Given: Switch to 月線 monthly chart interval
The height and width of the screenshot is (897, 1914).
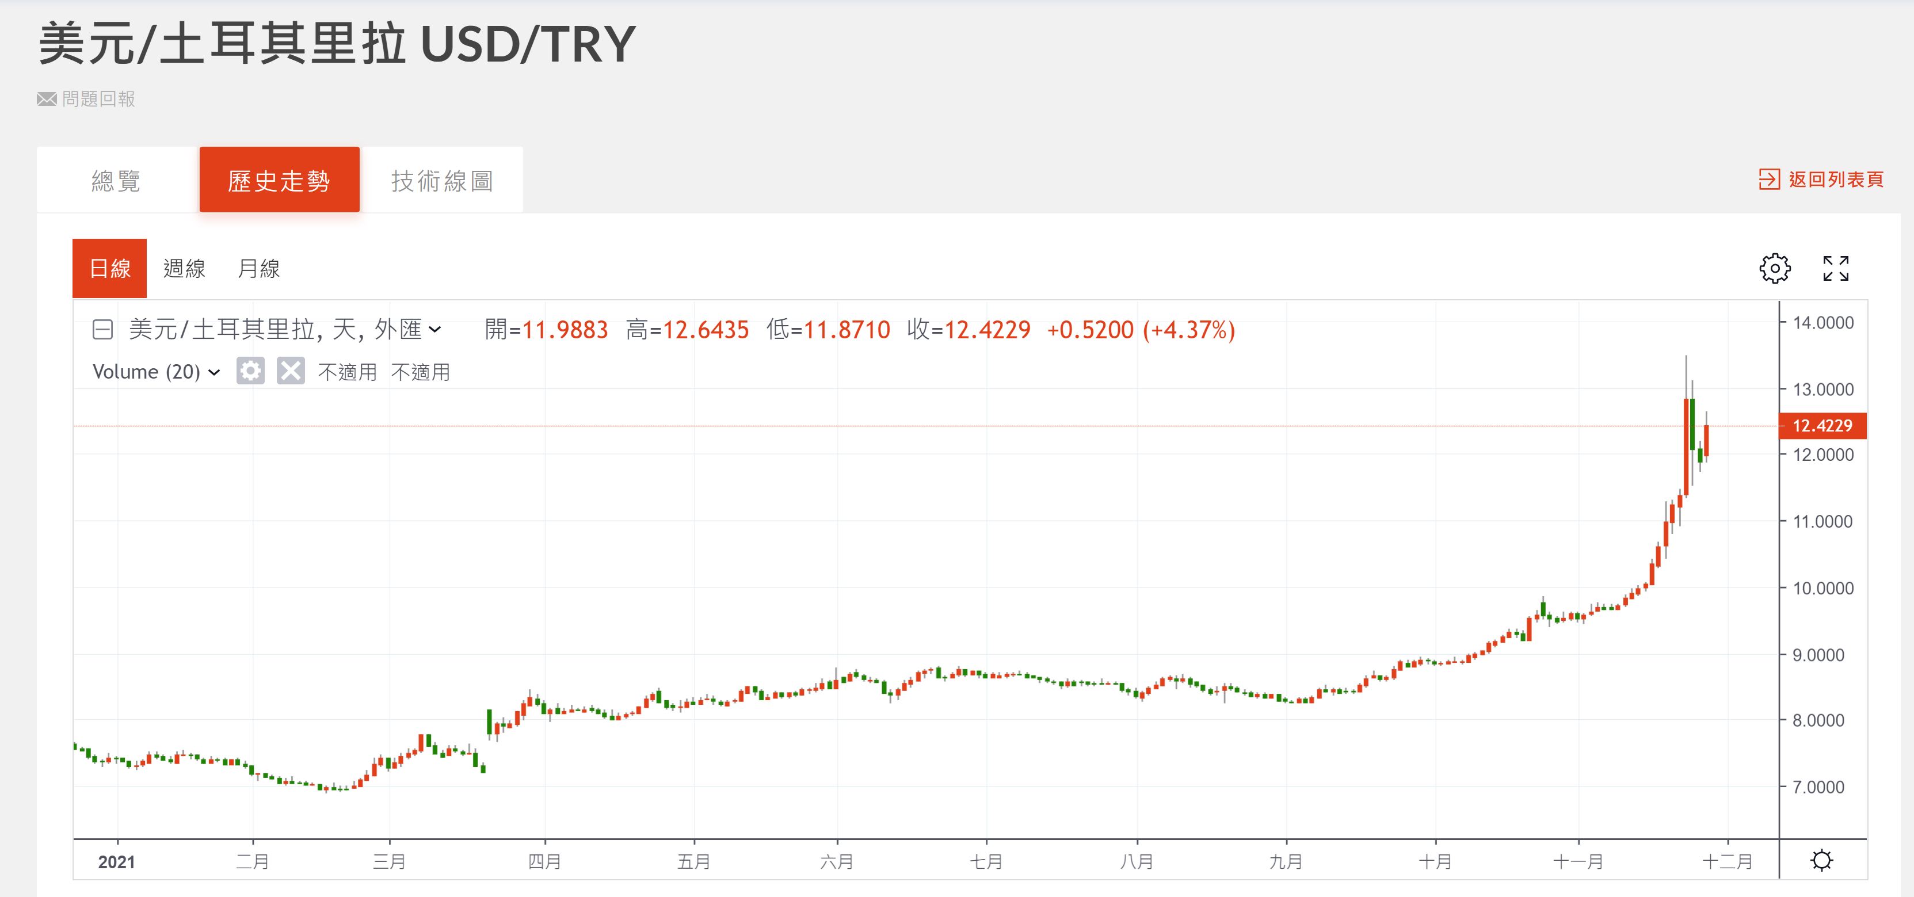Looking at the screenshot, I should pyautogui.click(x=258, y=268).
